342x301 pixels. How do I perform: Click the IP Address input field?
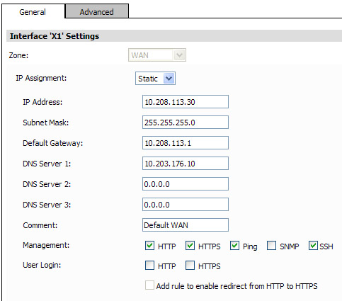(186, 102)
